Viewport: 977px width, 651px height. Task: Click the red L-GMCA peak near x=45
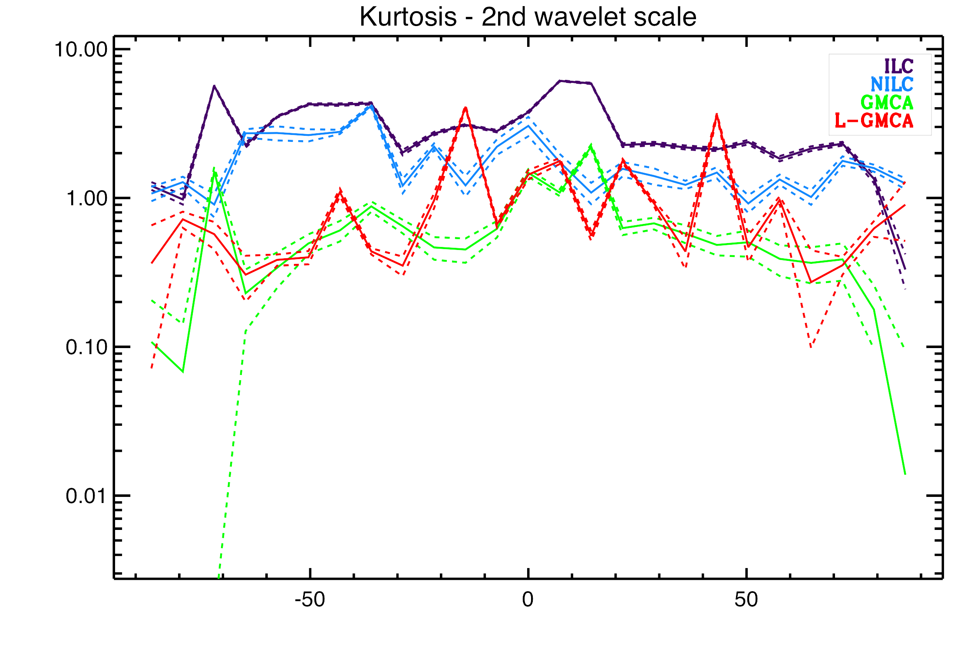(716, 115)
